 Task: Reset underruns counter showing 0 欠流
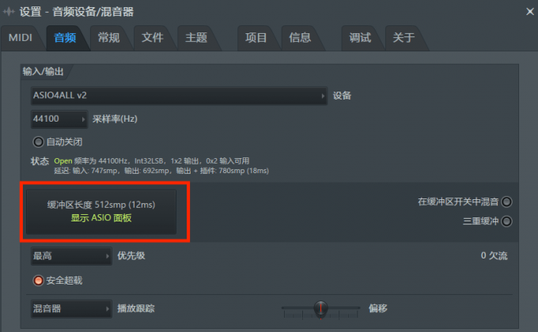[494, 255]
